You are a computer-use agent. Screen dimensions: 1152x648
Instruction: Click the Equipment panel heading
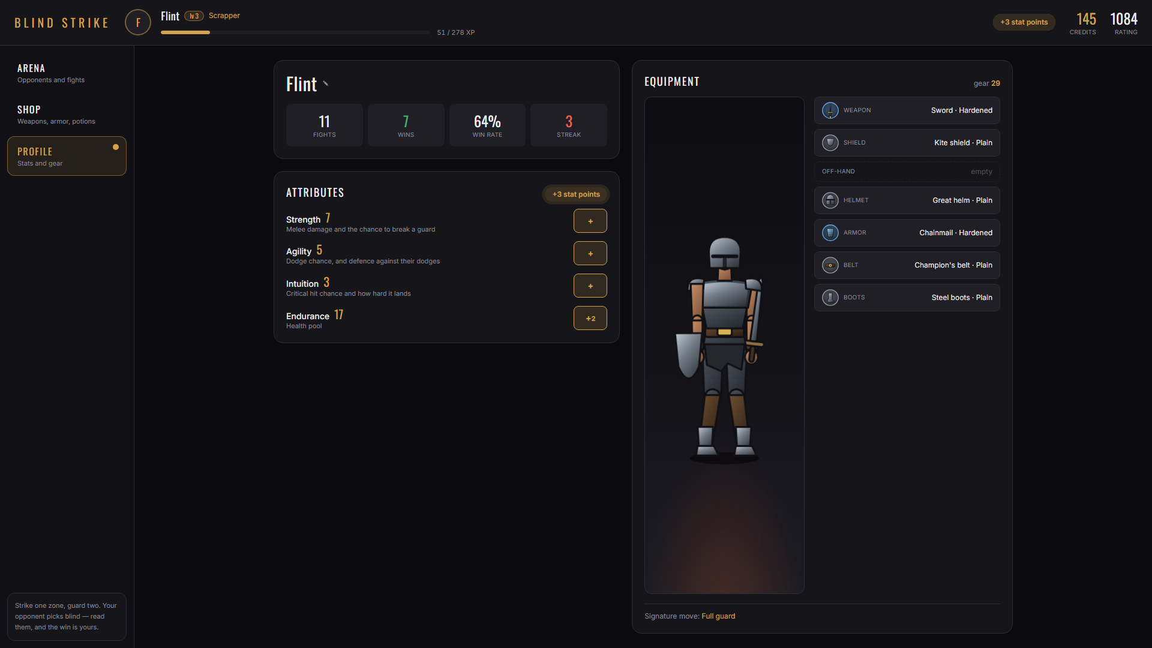[672, 82]
